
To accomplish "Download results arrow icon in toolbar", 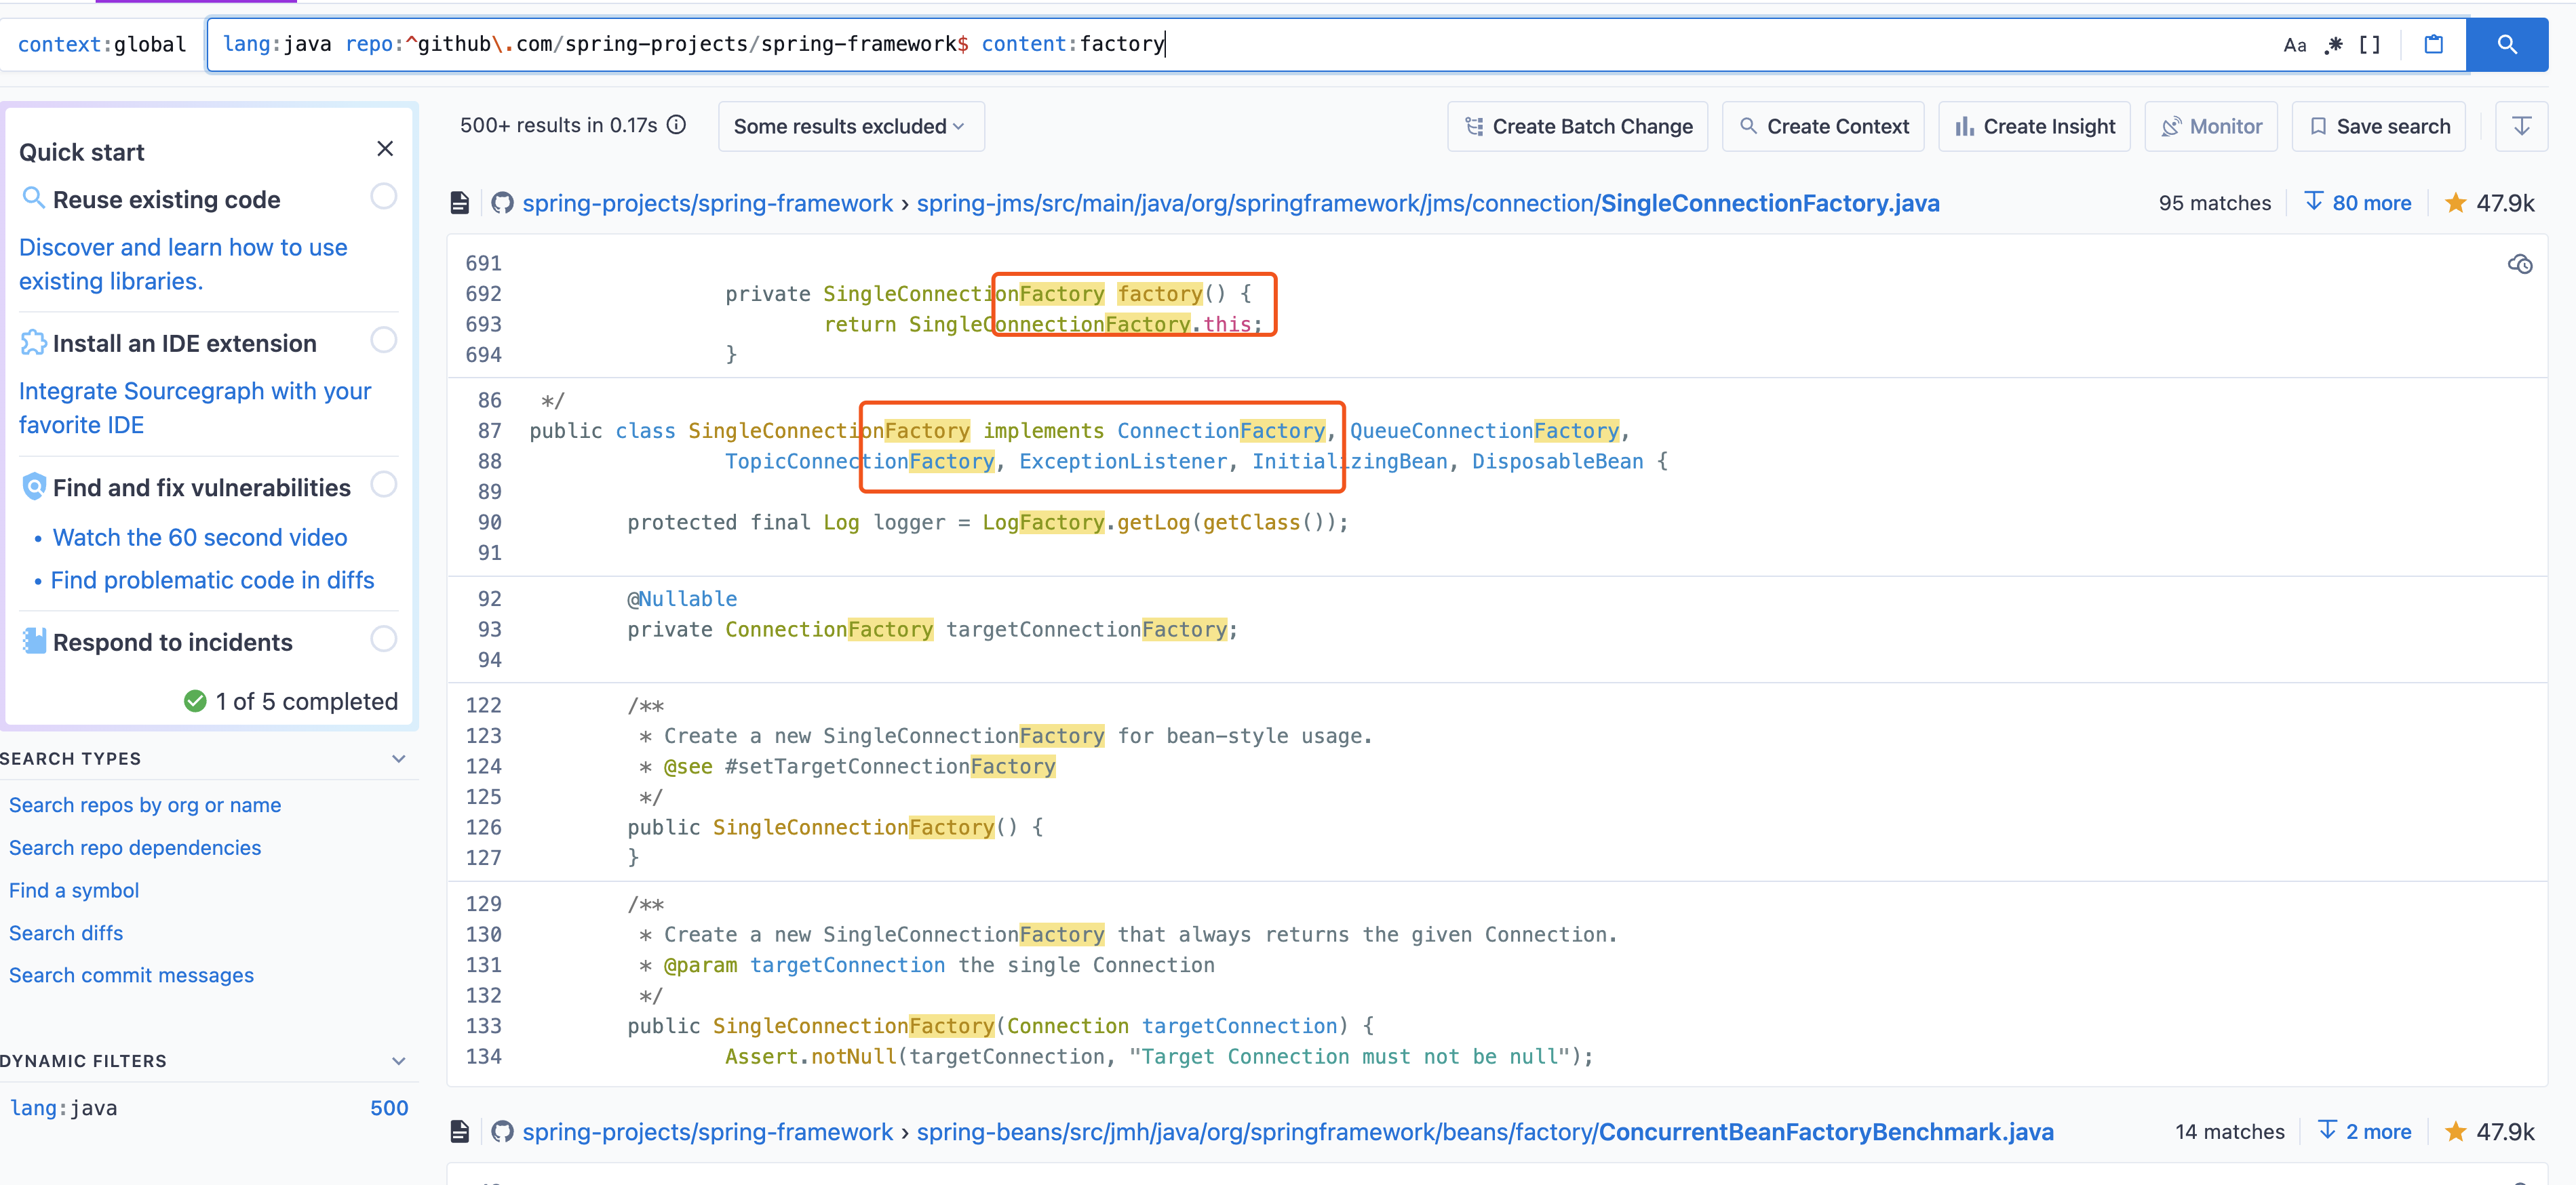I will 2521,126.
